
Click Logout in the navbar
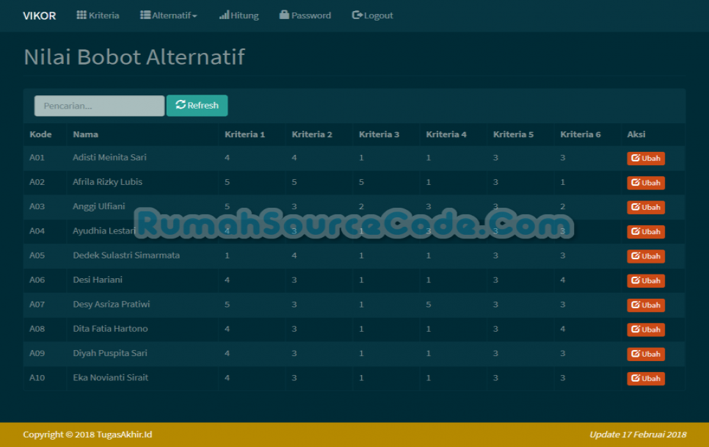pyautogui.click(x=372, y=15)
